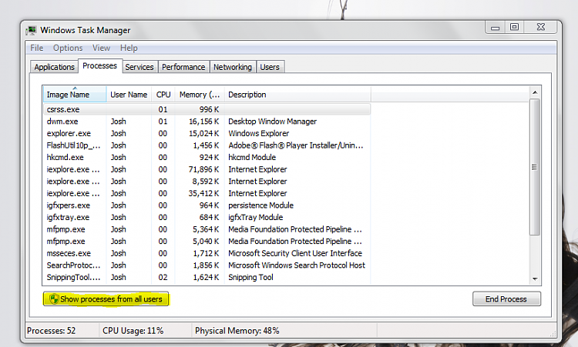Open the View menu
Image resolution: width=578 pixels, height=347 pixels.
coord(101,48)
